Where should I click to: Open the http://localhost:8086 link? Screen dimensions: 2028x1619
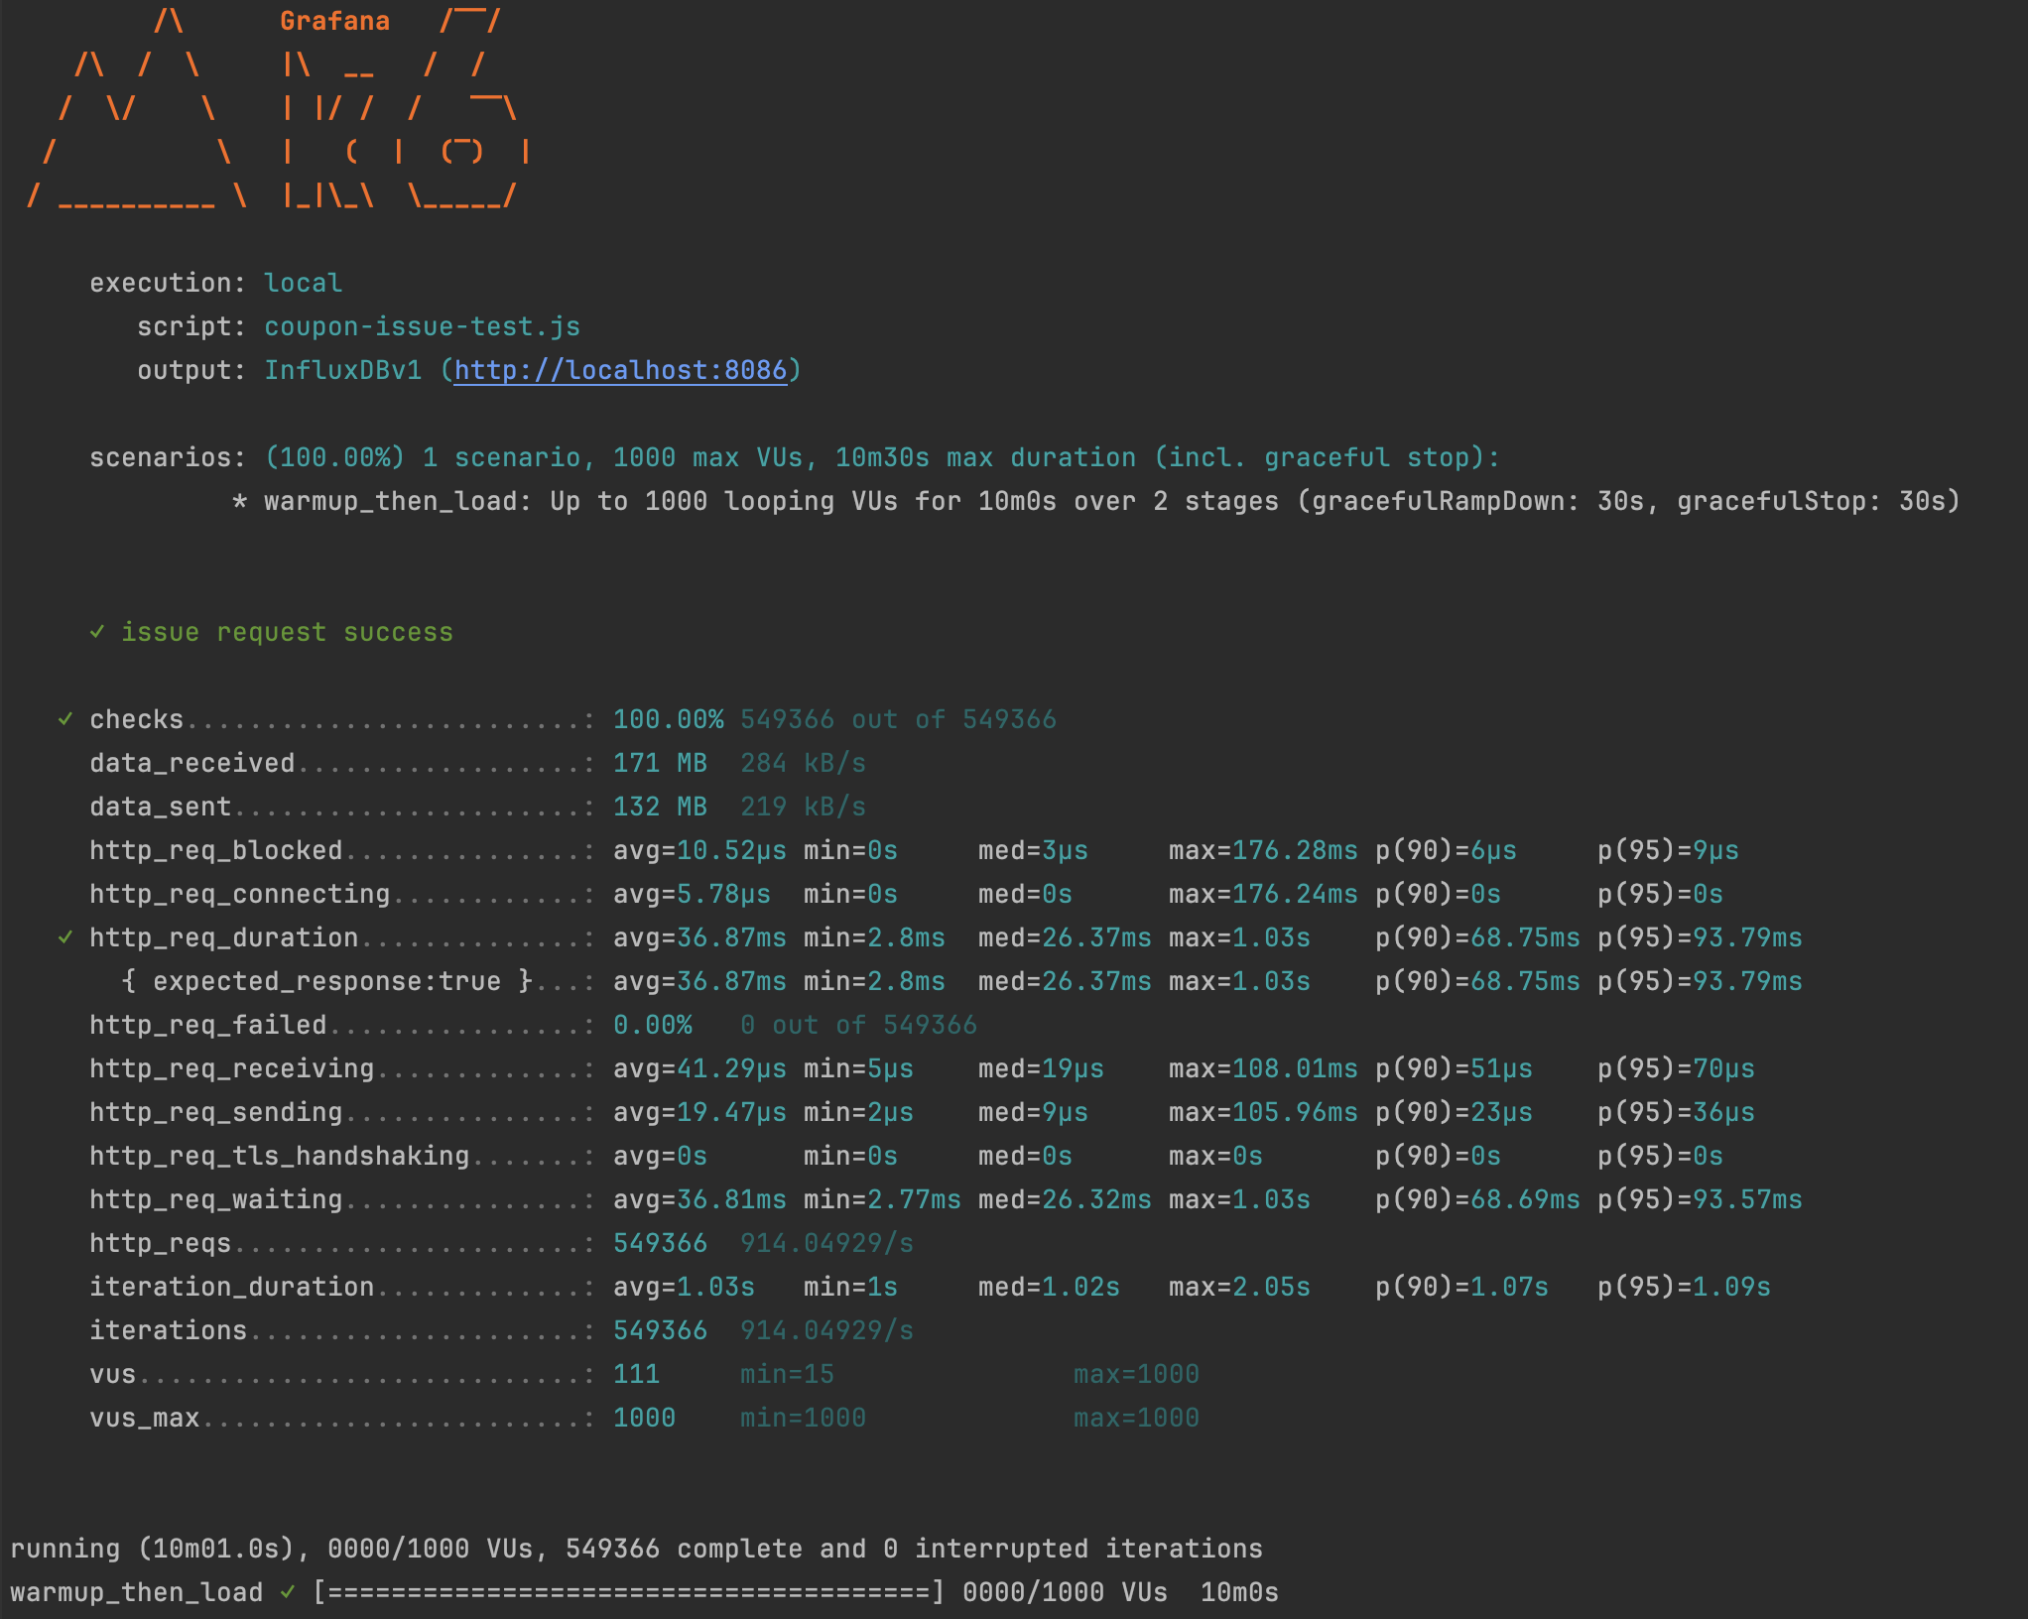coord(620,370)
